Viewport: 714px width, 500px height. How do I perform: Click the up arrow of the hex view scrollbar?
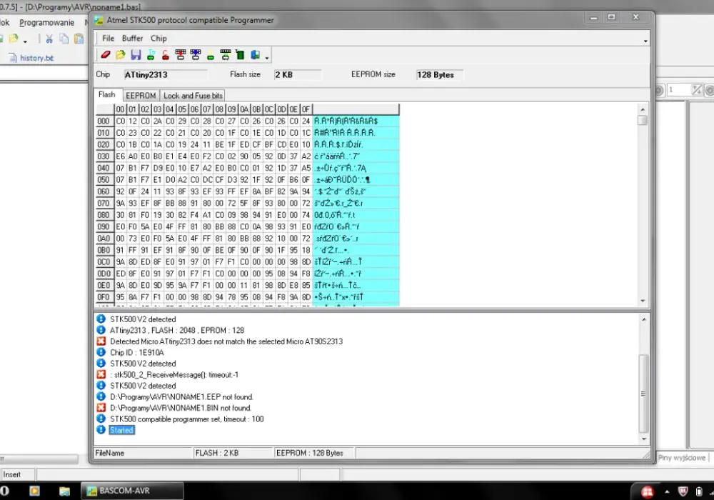click(643, 109)
